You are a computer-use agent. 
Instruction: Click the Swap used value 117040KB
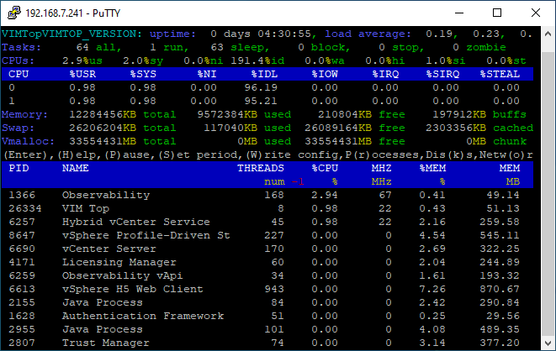(x=230, y=128)
